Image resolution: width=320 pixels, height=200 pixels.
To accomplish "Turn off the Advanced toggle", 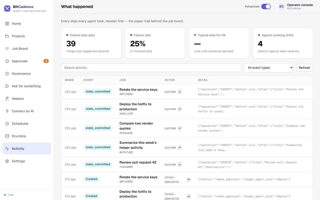I will 266,6.
